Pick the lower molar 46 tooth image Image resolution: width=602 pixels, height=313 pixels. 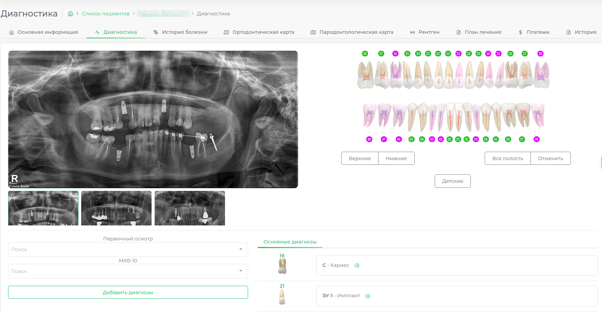(x=400, y=115)
